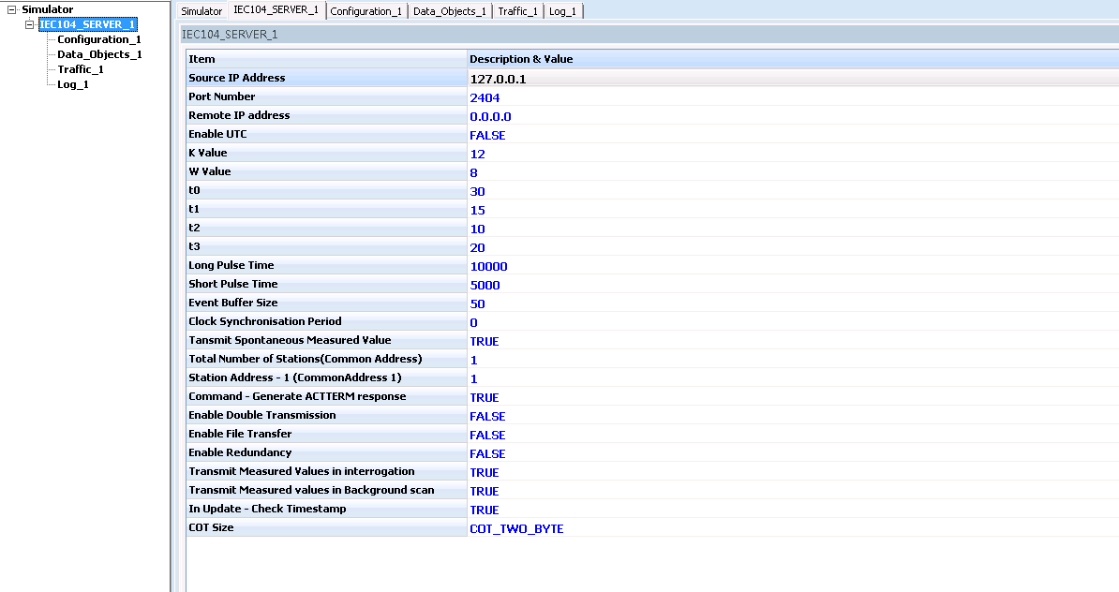Viewport: 1119px width, 592px height.
Task: Click the Enable File Transfer row label
Action: point(240,434)
